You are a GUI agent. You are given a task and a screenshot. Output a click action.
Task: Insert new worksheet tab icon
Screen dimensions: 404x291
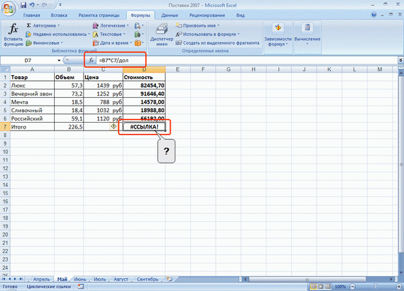coord(169,279)
